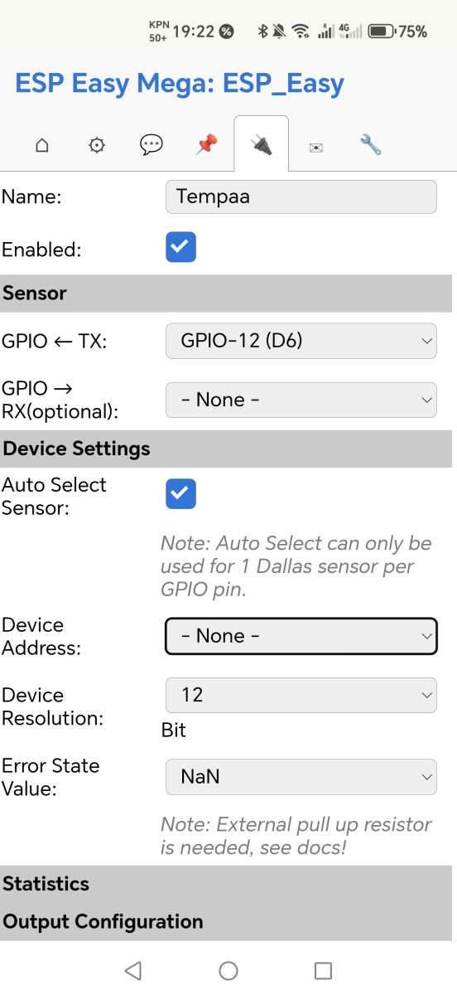The width and height of the screenshot is (457, 995).
Task: Open the Hardware pushpin tab
Action: [206, 146]
